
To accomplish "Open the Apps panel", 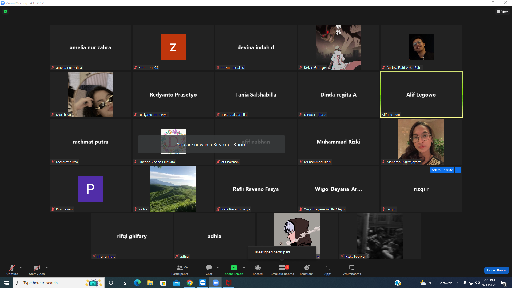I will coord(328,270).
